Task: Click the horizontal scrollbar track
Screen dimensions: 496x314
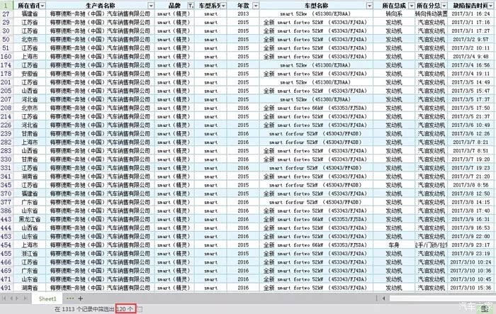Action: (442, 298)
